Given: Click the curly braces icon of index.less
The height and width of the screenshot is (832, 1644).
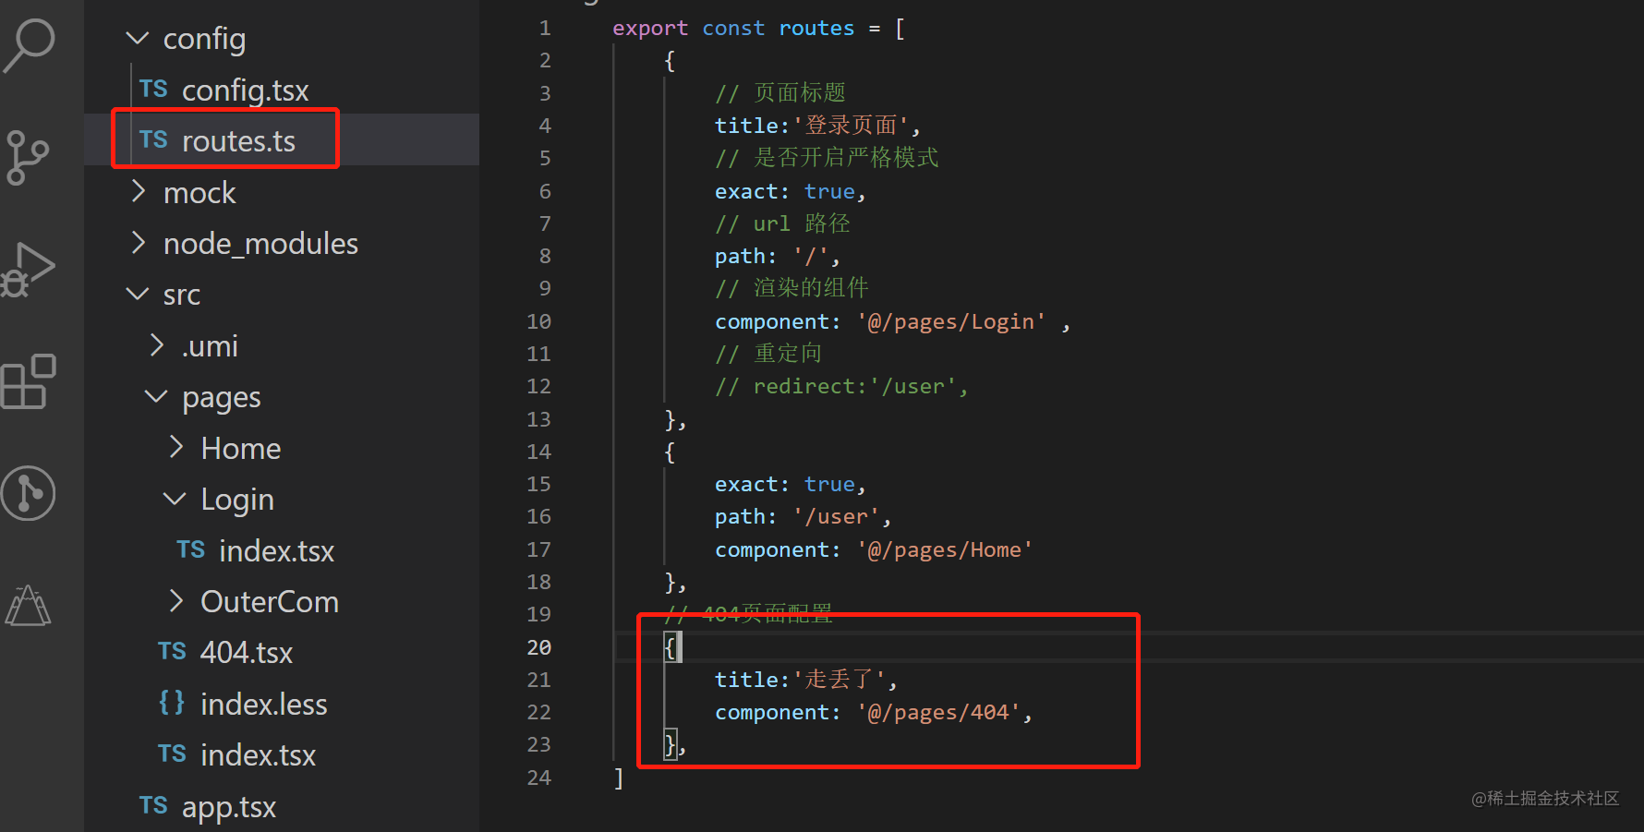Looking at the screenshot, I should tap(172, 703).
